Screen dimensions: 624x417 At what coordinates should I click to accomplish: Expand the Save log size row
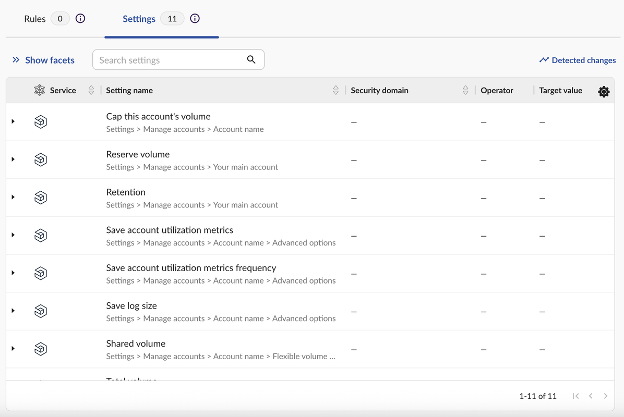(13, 311)
